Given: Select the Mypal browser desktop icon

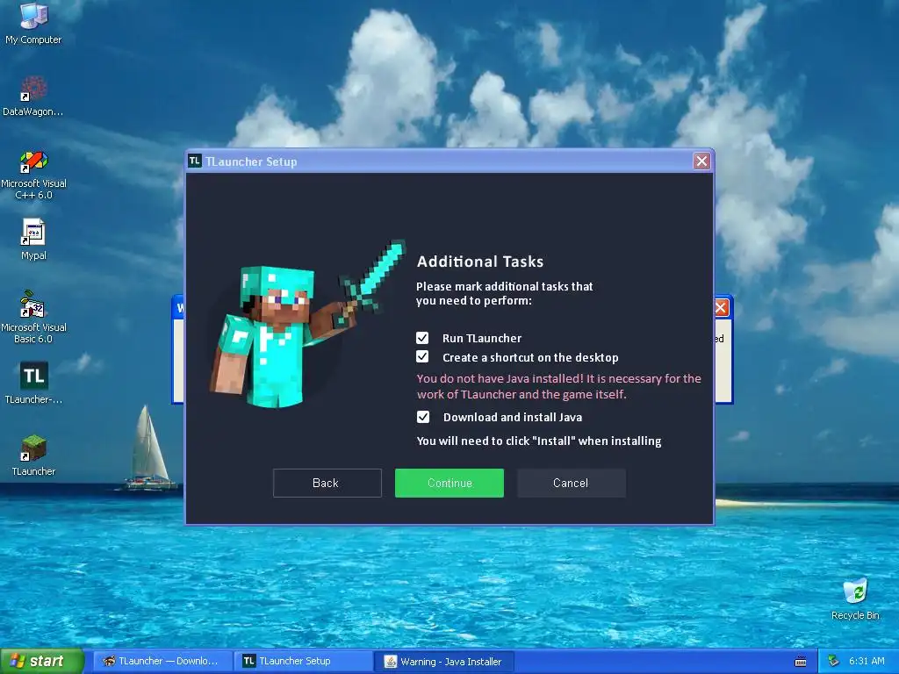Looking at the screenshot, I should coord(33,240).
